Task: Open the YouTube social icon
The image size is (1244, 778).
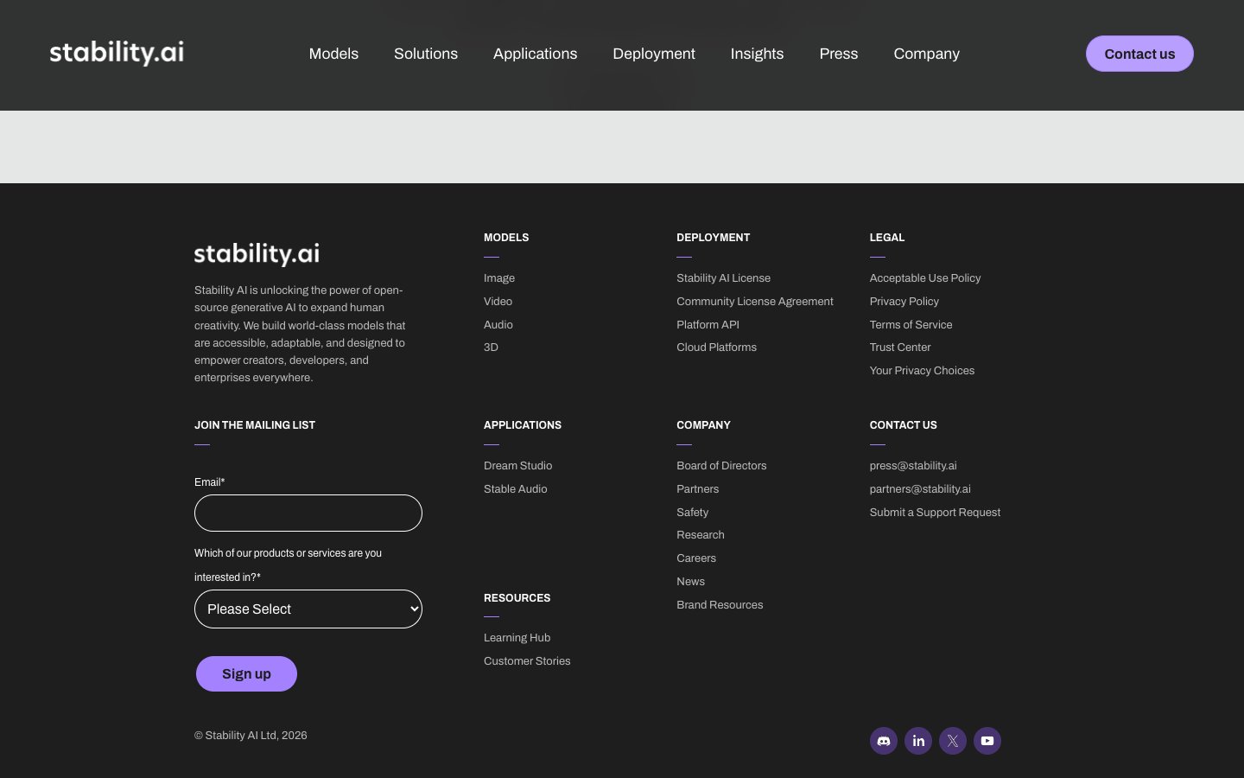Action: (x=987, y=741)
